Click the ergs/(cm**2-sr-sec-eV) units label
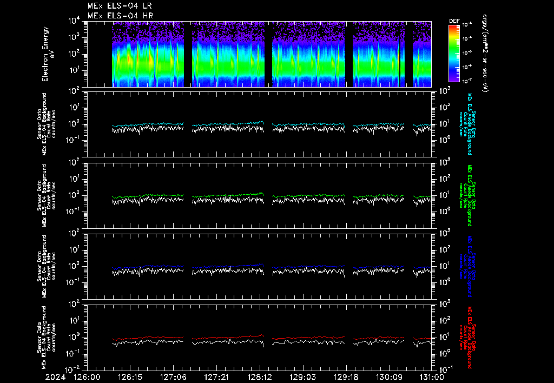Viewport: 554px width, 383px height. 485,54
